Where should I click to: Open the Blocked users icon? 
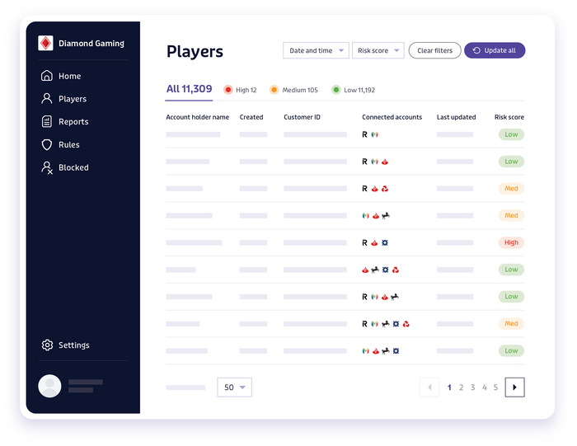47,167
